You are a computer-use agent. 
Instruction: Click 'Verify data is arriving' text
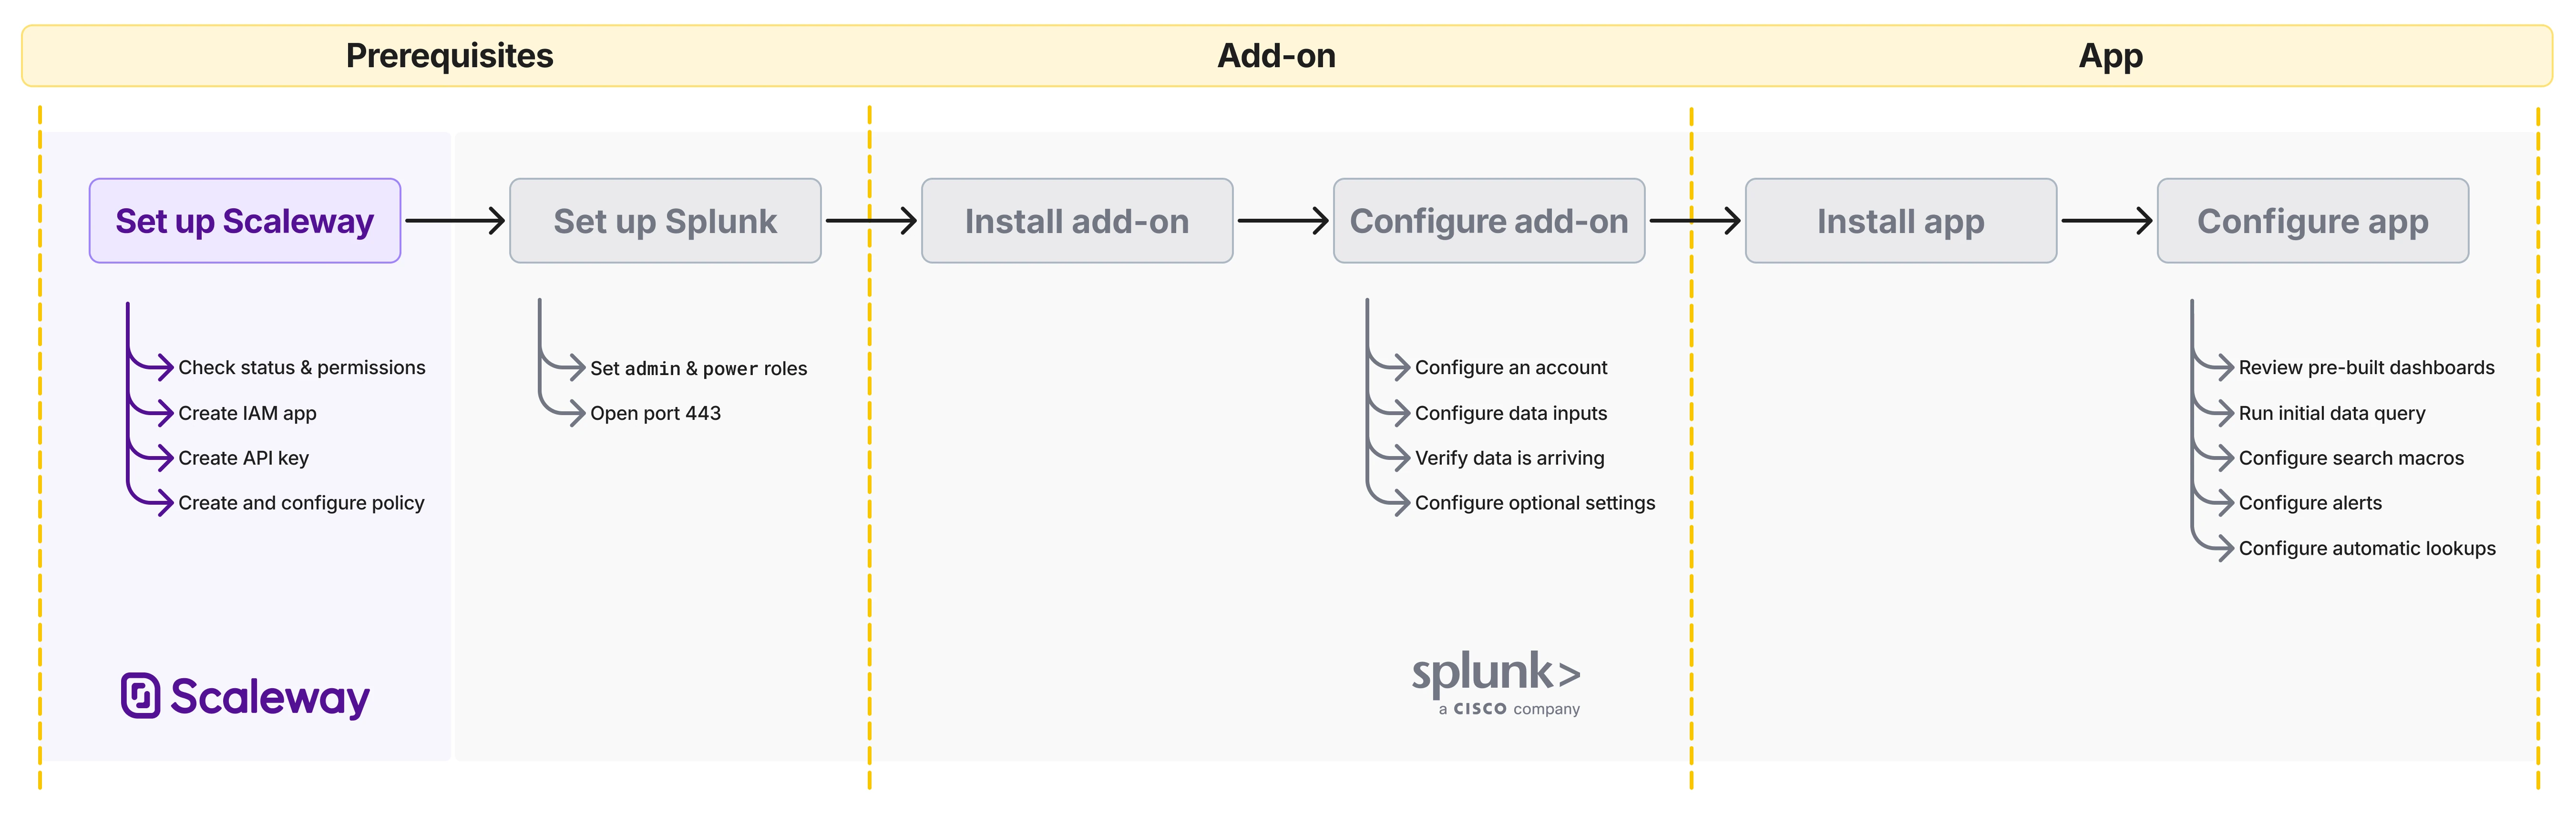tap(1509, 458)
